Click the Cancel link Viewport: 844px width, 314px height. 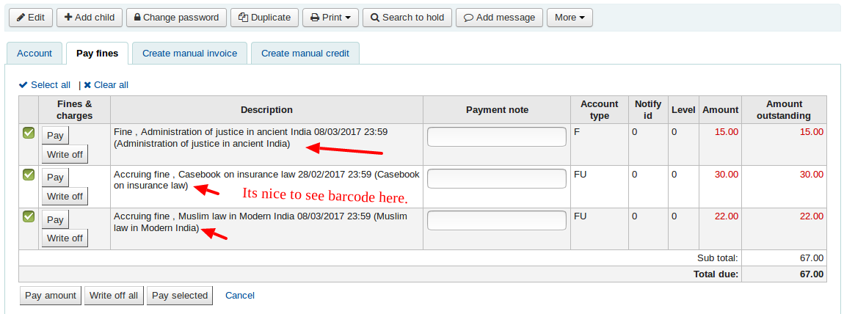(240, 296)
